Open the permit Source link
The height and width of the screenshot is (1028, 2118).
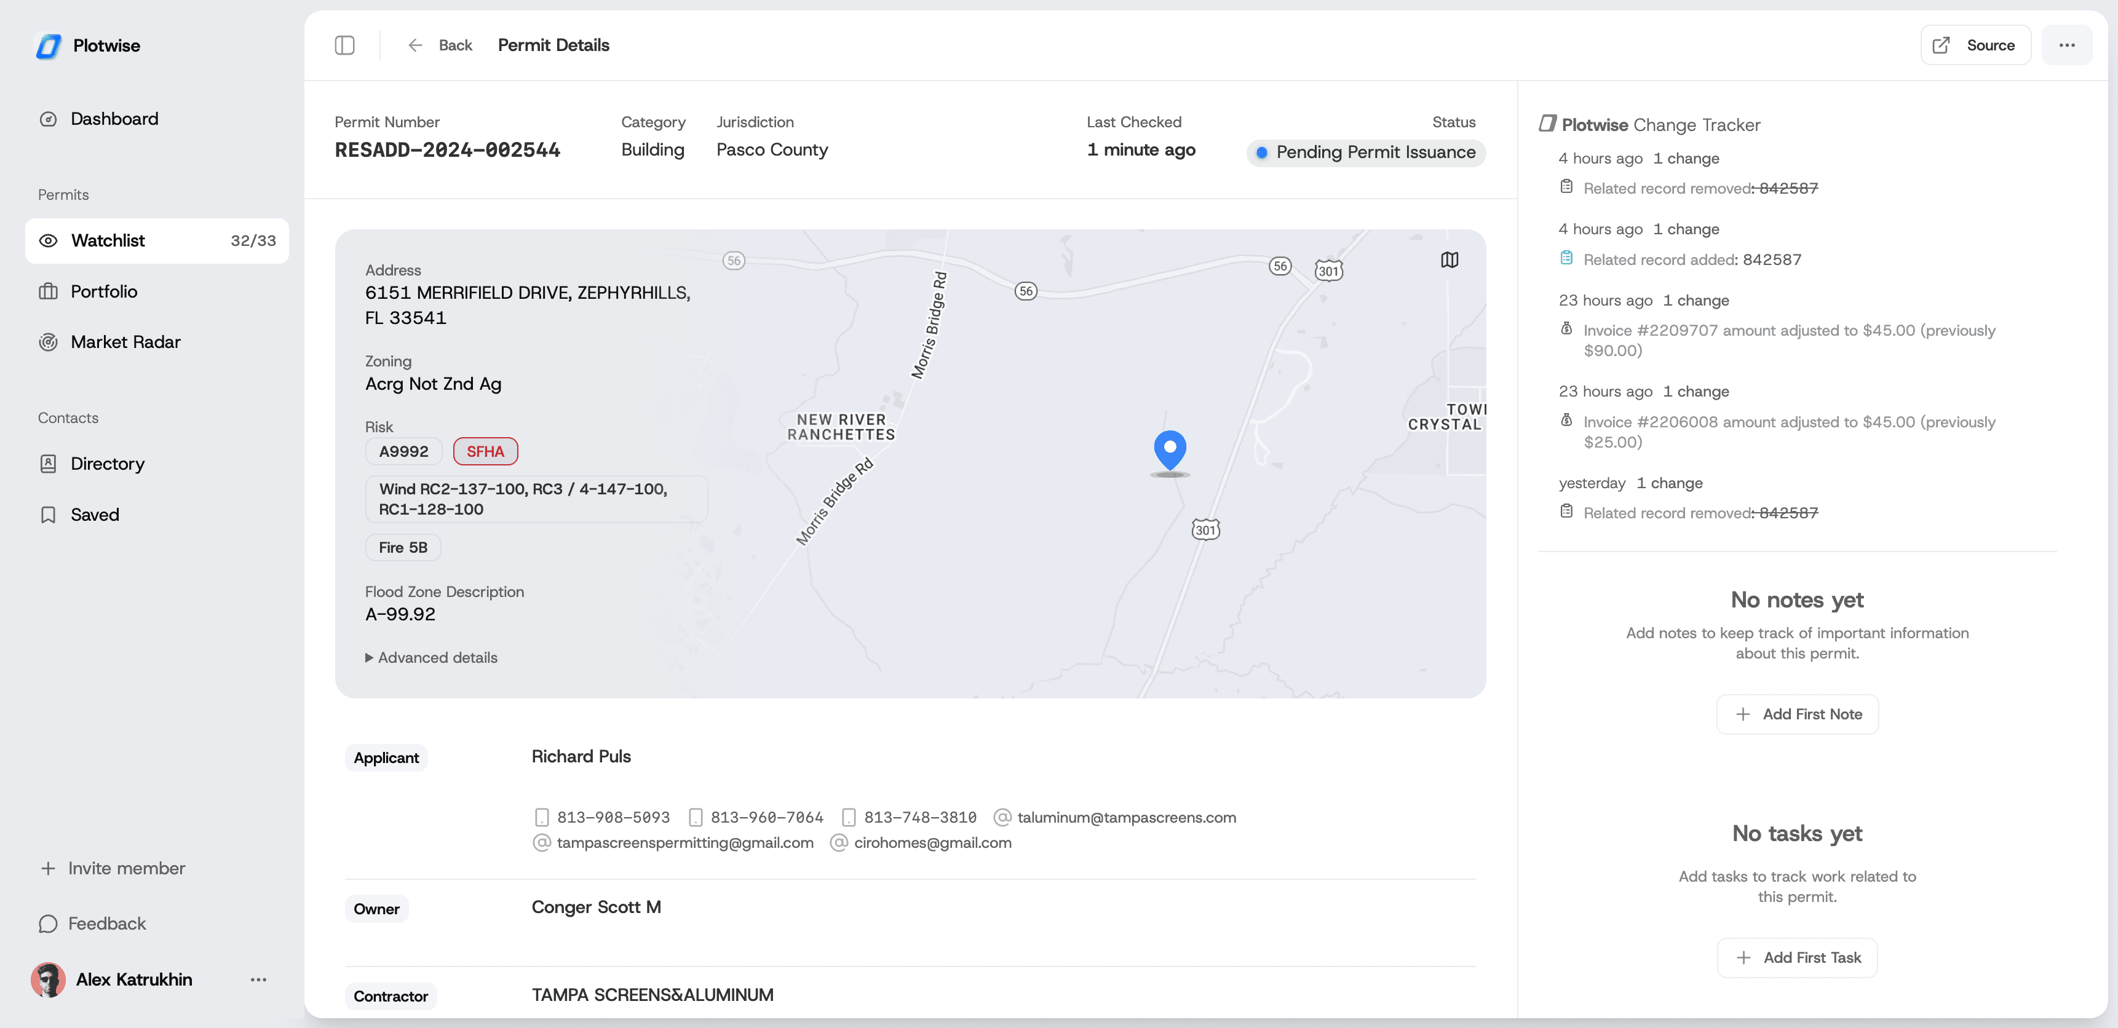point(1975,45)
